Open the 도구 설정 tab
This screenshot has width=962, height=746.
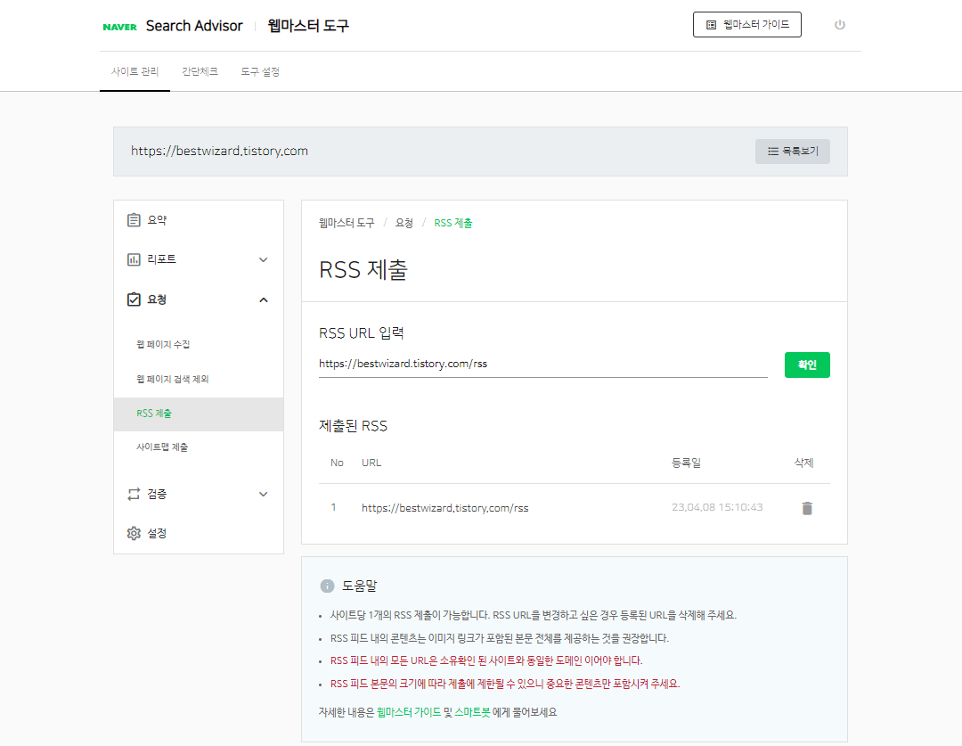click(x=259, y=71)
